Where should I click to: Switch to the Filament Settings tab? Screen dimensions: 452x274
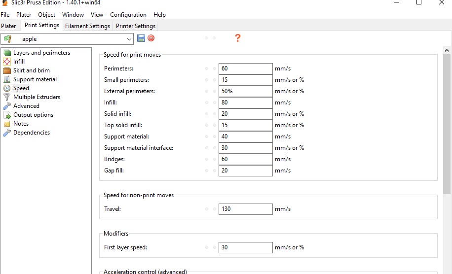[x=87, y=26]
